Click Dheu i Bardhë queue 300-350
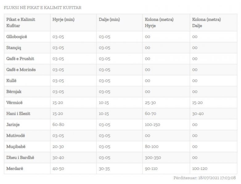Viewport: 241px width, 184px height. click(153, 158)
